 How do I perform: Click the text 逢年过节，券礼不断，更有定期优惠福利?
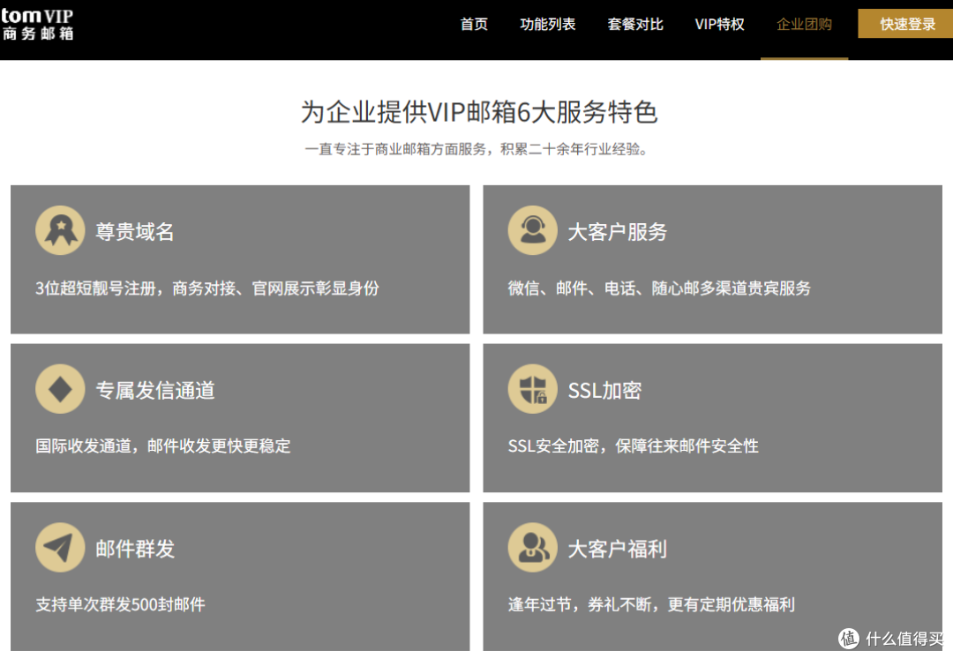[651, 604]
